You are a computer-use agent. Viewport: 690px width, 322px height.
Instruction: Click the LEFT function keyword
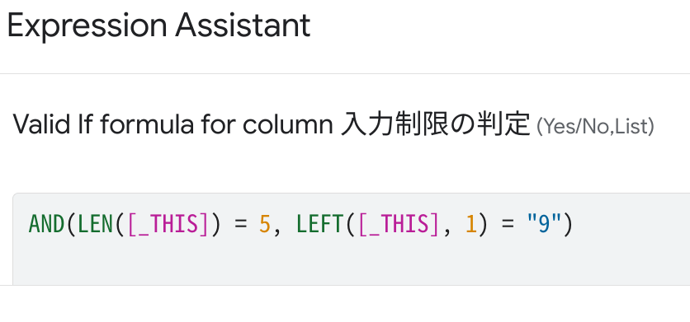(320, 224)
